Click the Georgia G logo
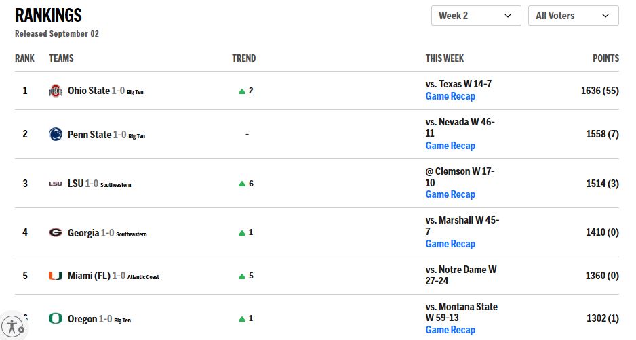636x340 pixels. [56, 232]
